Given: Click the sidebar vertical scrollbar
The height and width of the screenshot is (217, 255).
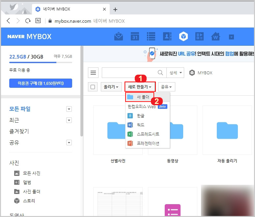Looking at the screenshot, I should point(82,91).
